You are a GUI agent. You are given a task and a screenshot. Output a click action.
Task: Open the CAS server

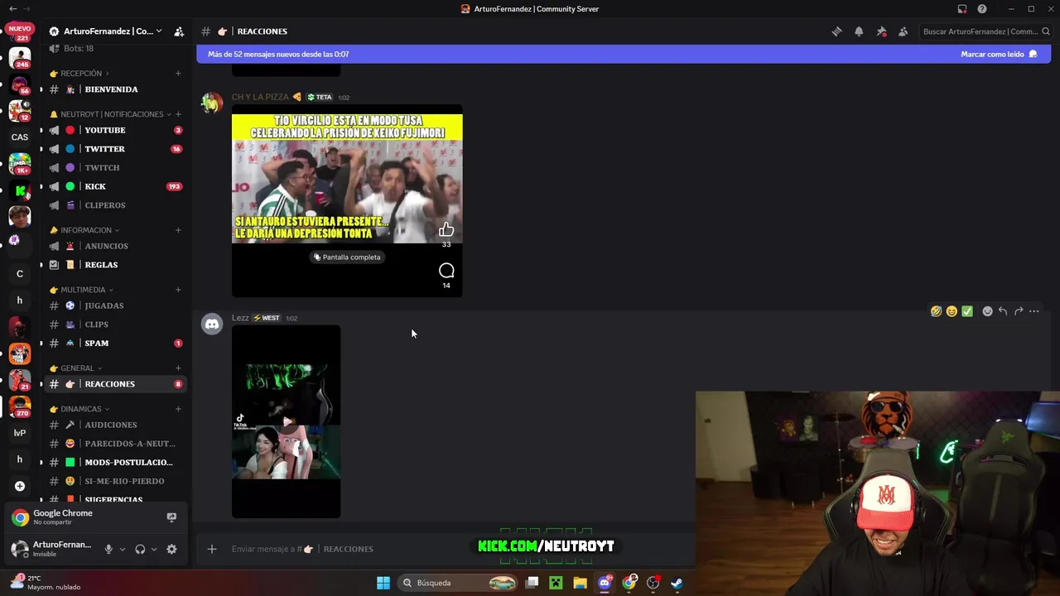[20, 137]
